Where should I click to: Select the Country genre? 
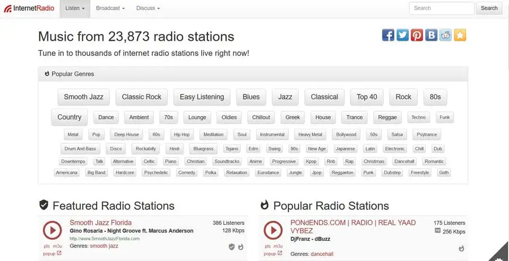click(70, 117)
